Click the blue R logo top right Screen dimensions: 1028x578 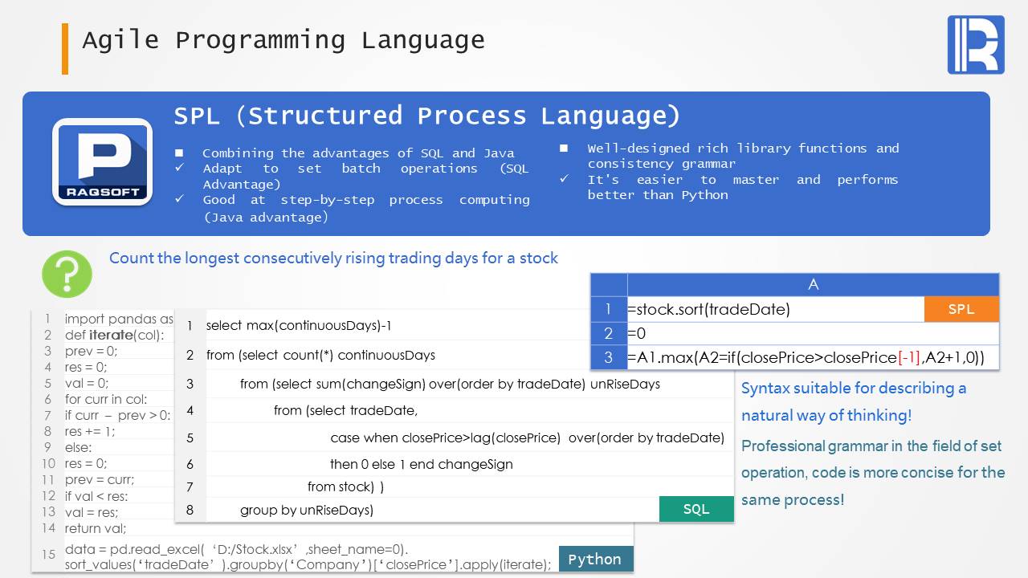[975, 45]
